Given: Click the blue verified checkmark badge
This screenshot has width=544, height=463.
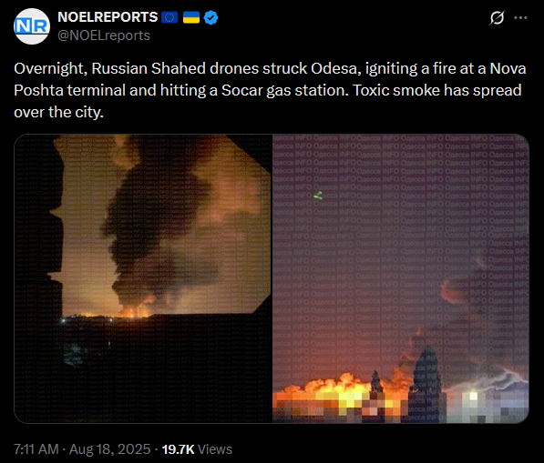Looking at the screenshot, I should click(210, 17).
